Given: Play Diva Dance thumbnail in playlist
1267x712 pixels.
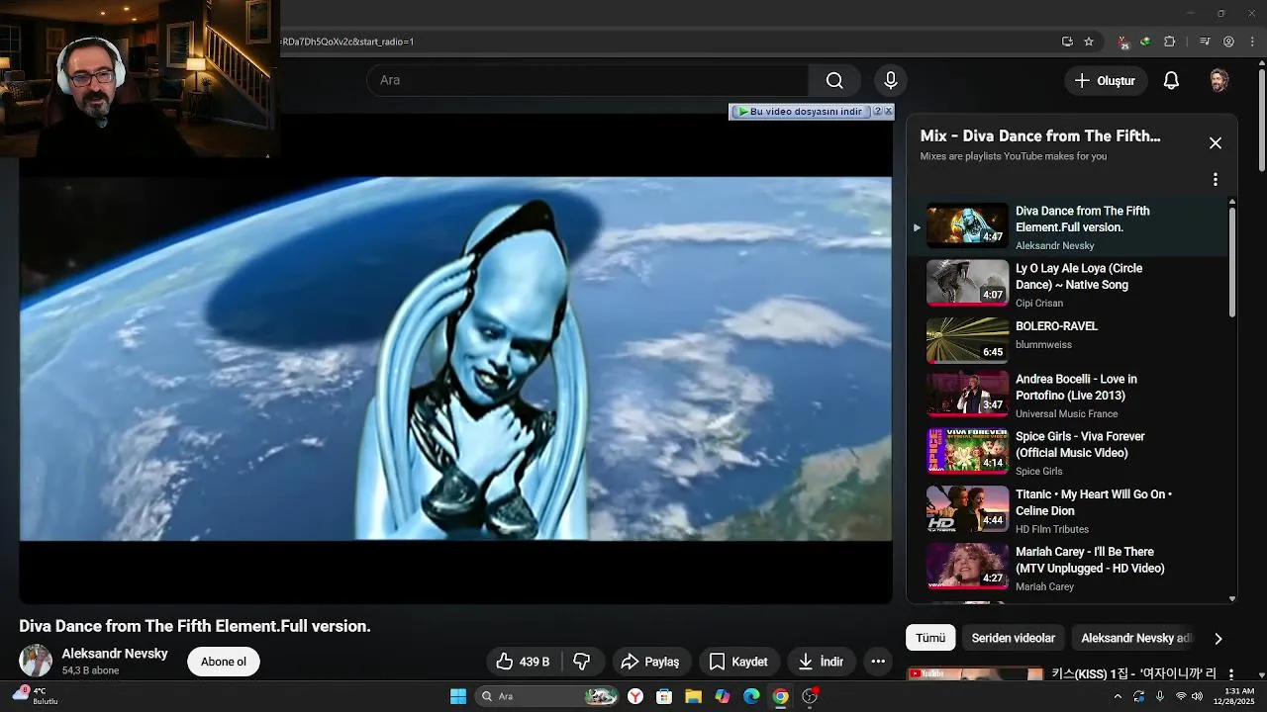Looking at the screenshot, I should [x=967, y=225].
